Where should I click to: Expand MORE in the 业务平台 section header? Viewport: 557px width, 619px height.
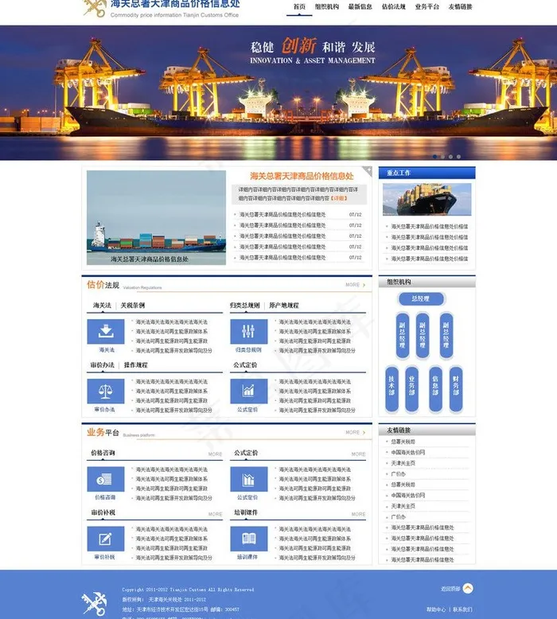355,433
